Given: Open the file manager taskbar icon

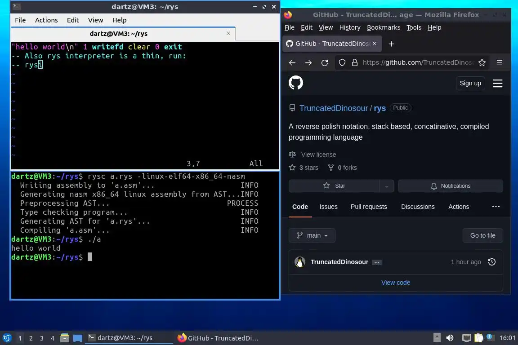Looking at the screenshot, I should click(x=65, y=338).
